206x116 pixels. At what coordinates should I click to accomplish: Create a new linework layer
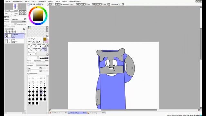pyautogui.click(x=9, y=29)
